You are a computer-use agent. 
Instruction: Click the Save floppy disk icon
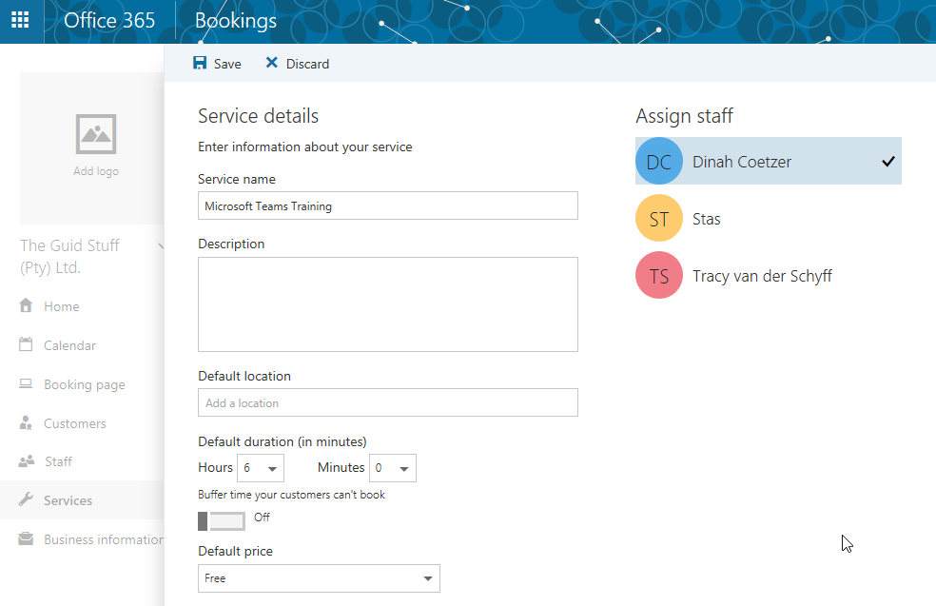[x=200, y=64]
